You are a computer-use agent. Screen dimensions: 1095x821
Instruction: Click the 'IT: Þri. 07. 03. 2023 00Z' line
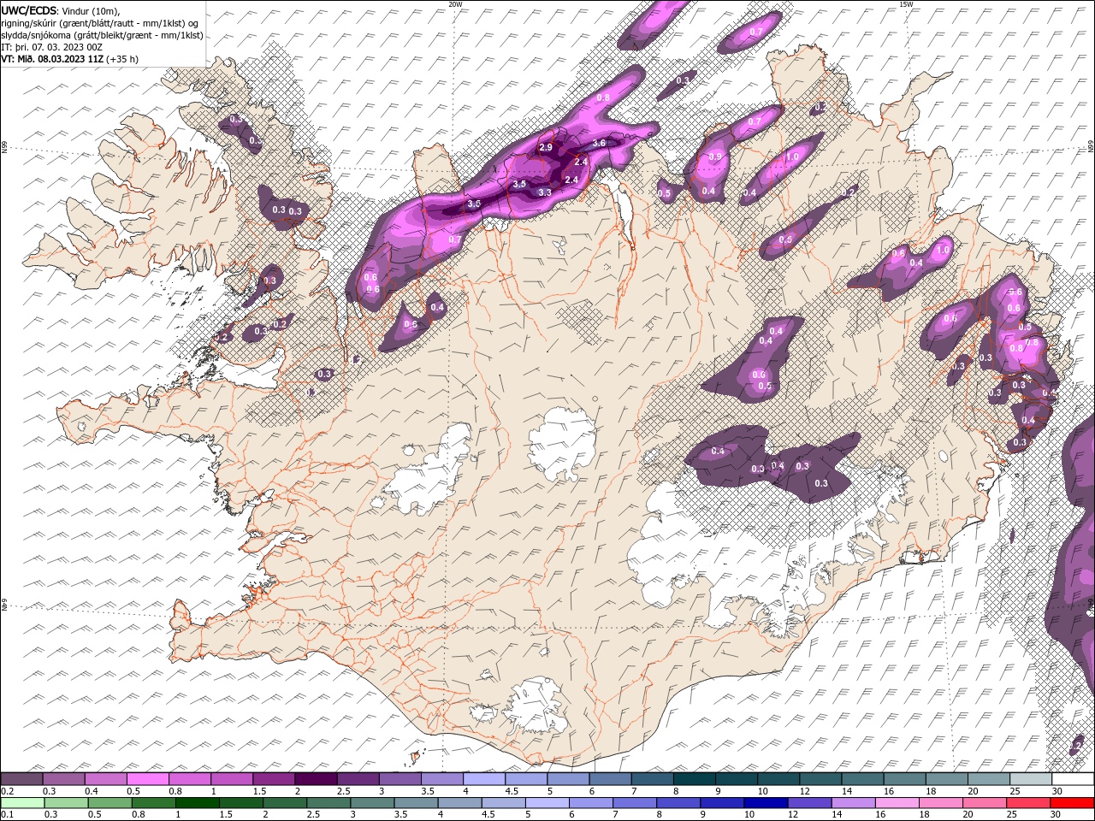pyautogui.click(x=52, y=47)
